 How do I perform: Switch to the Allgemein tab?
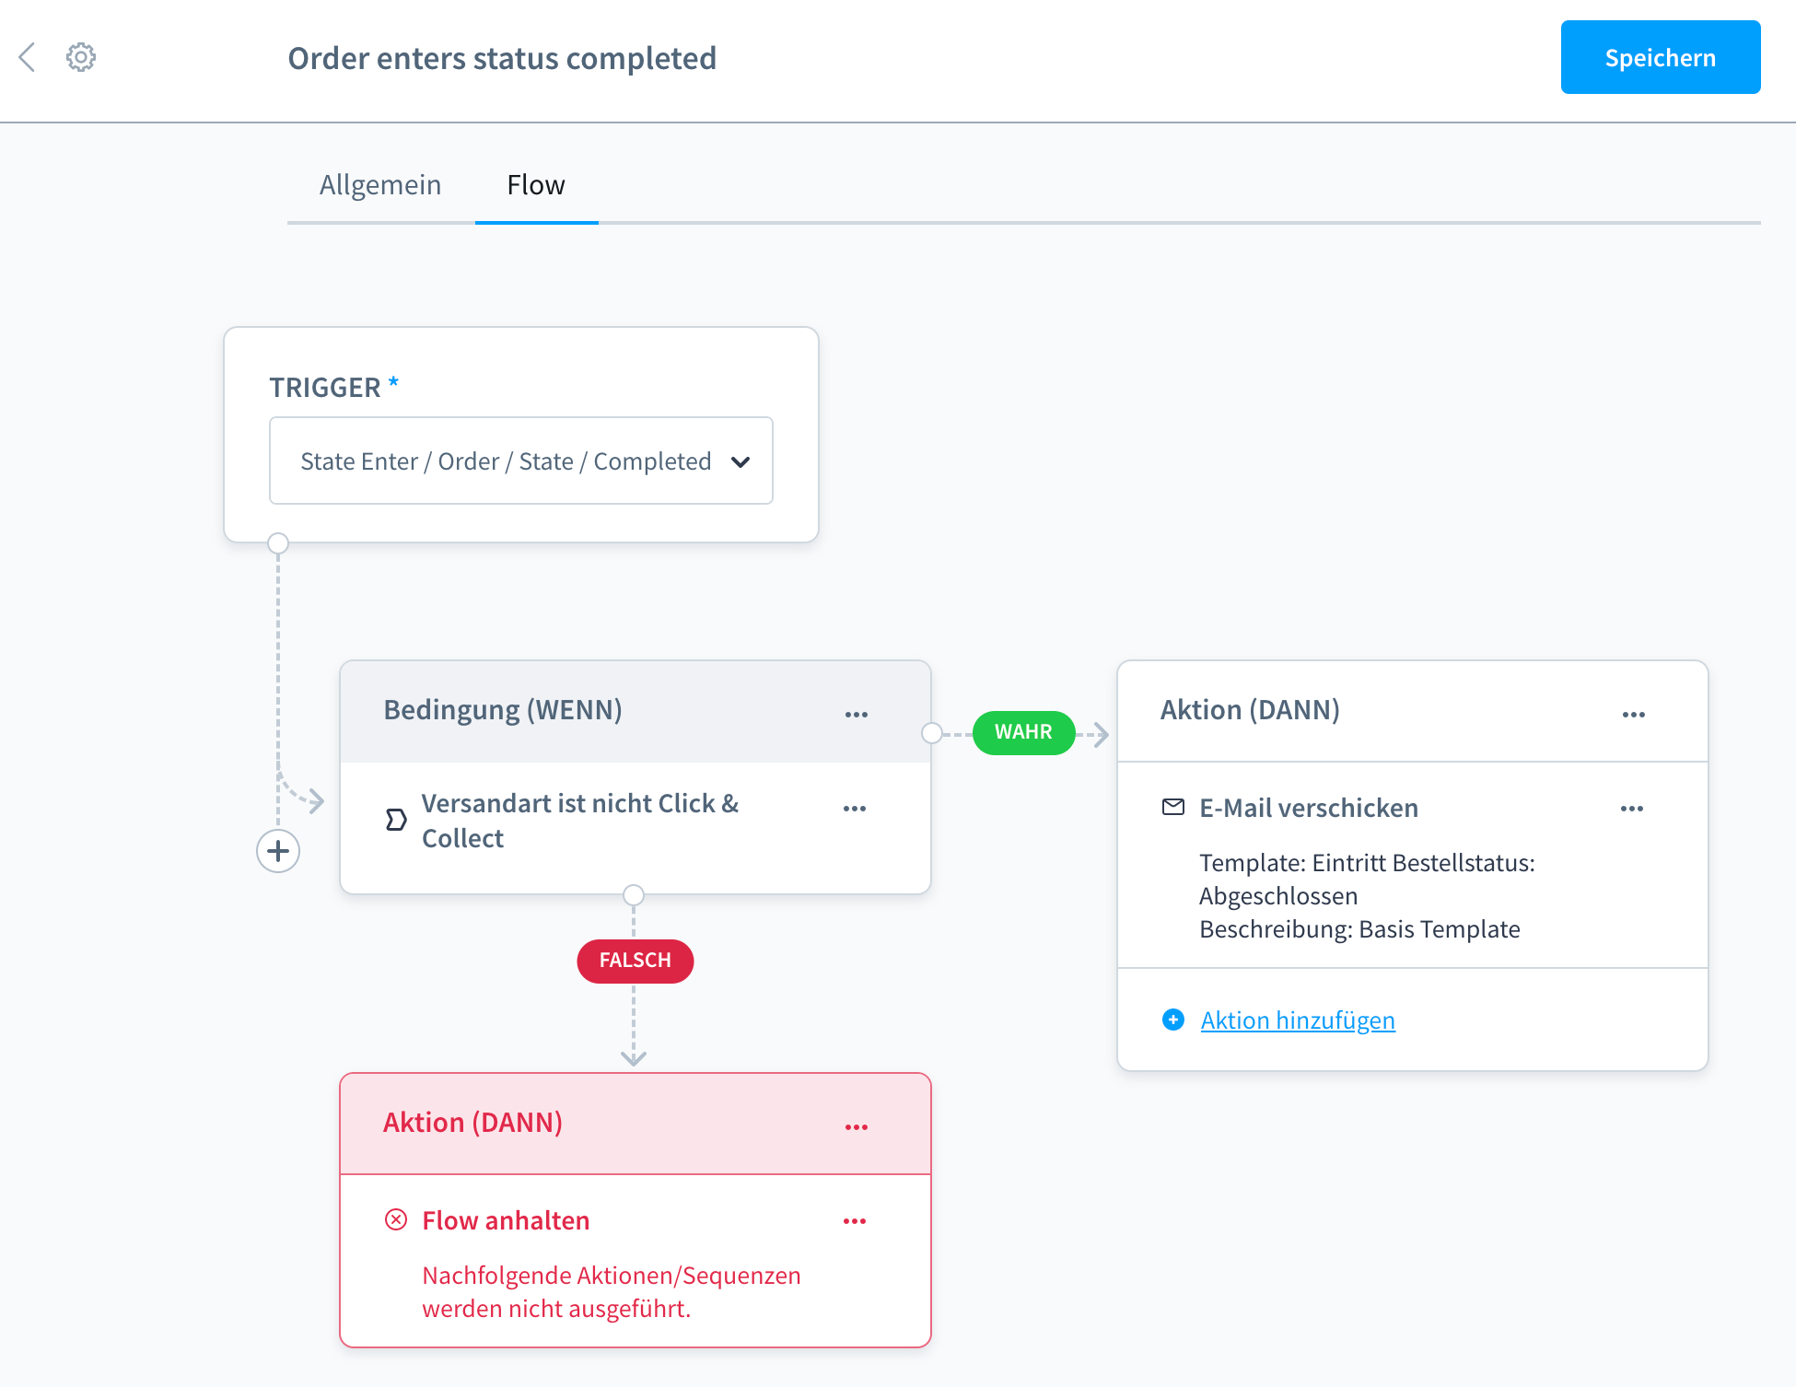click(380, 185)
